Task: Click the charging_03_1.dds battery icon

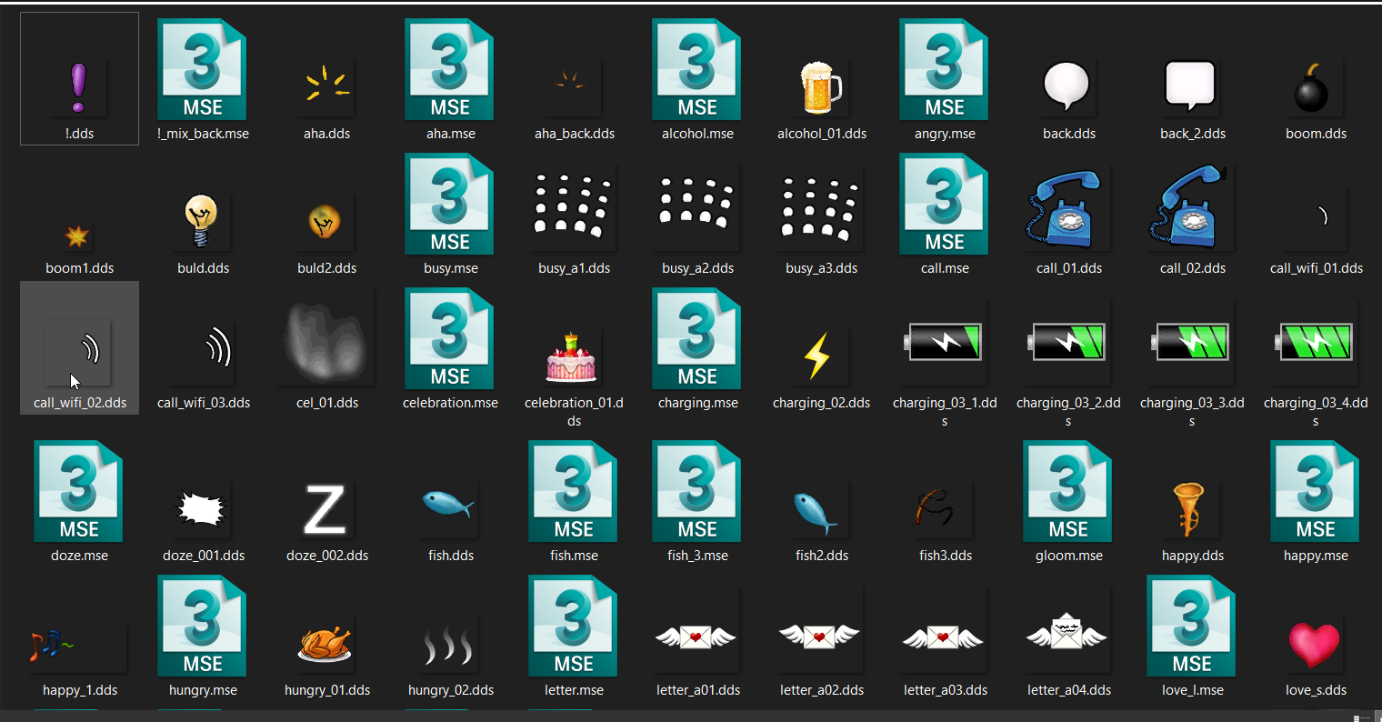Action: coord(945,344)
